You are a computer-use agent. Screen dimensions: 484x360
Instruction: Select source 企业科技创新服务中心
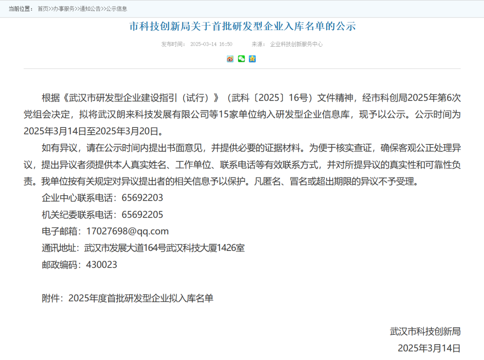296,44
